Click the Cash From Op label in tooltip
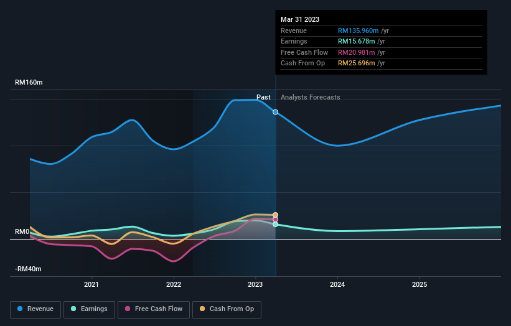The height and width of the screenshot is (326, 511). 302,63
